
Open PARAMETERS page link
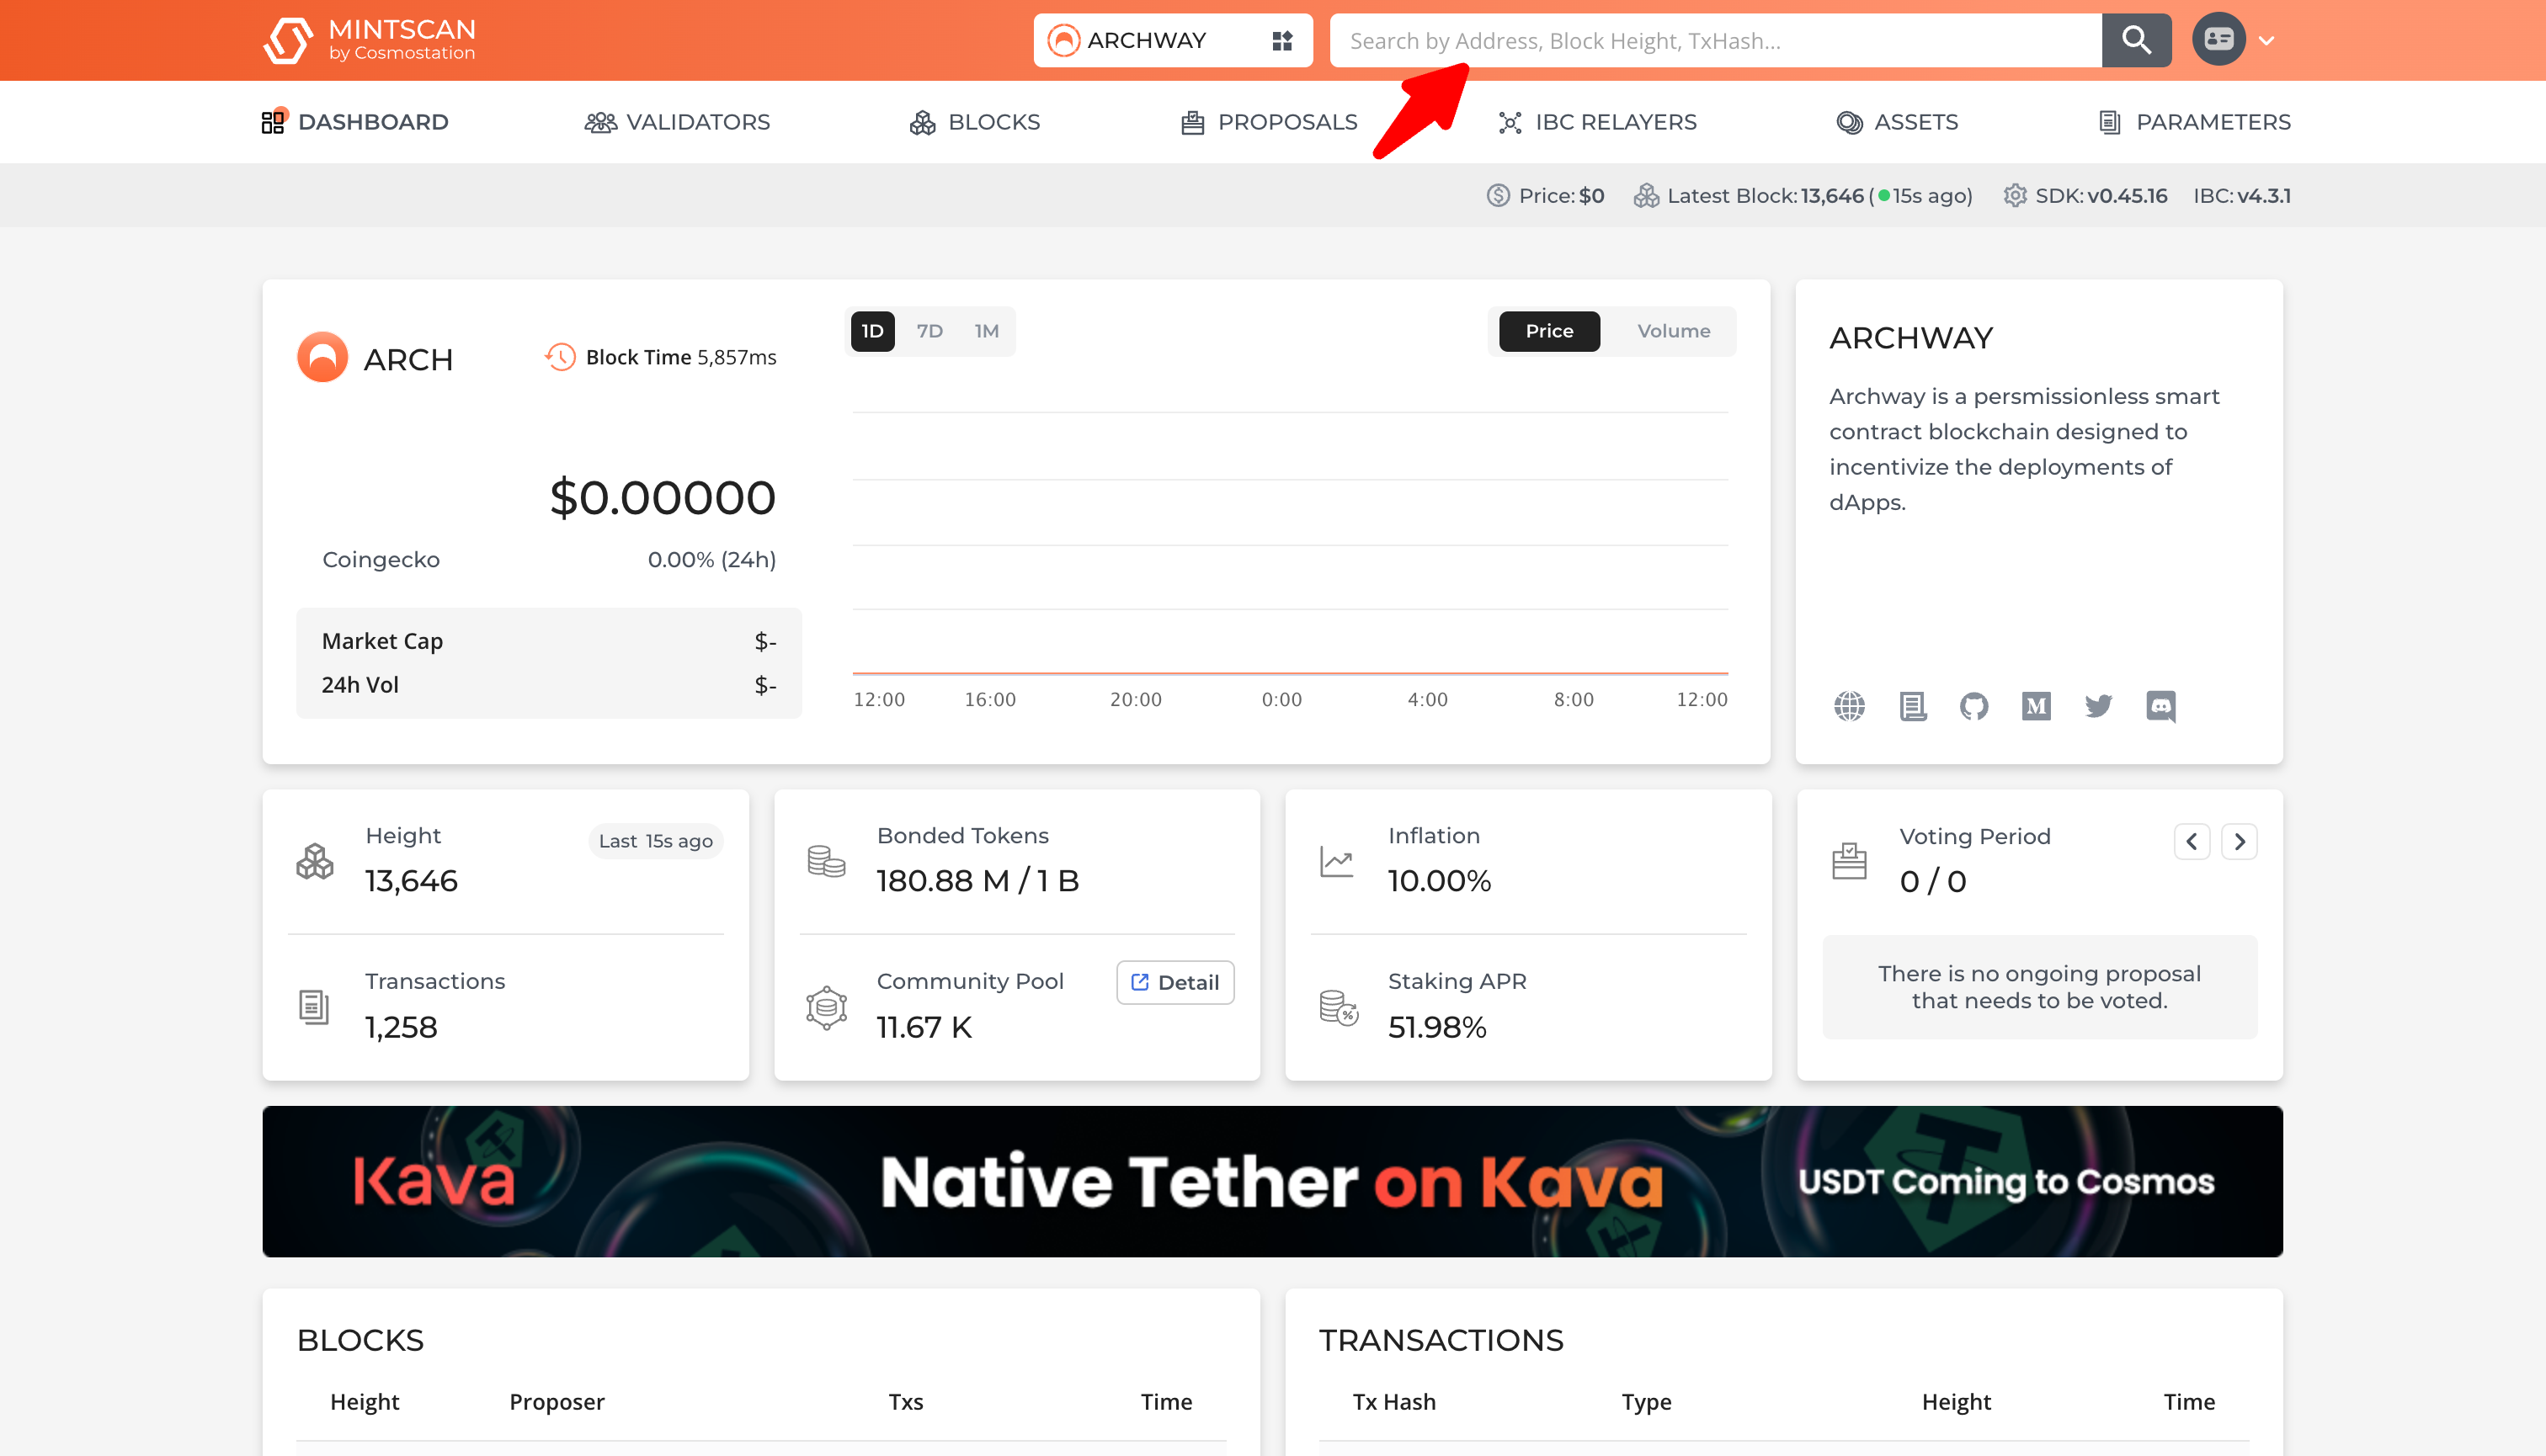coord(2194,122)
